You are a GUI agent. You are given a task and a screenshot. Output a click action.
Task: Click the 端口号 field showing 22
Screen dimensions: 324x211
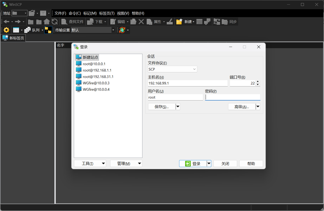243,83
